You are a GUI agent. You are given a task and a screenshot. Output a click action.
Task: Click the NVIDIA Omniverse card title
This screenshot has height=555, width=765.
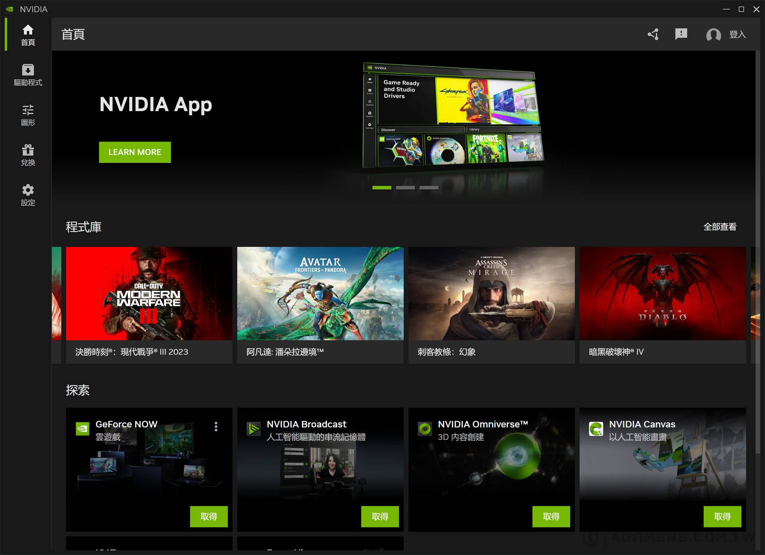pos(483,424)
